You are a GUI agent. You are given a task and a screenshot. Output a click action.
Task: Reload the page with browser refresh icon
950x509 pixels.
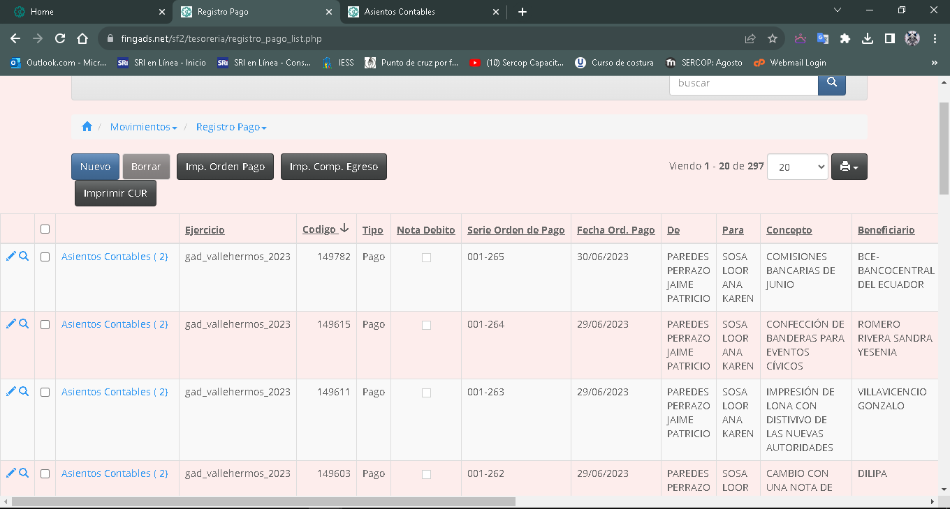tap(60, 39)
